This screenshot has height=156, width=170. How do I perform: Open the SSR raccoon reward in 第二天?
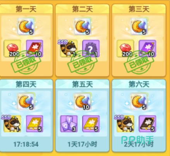click(69, 48)
